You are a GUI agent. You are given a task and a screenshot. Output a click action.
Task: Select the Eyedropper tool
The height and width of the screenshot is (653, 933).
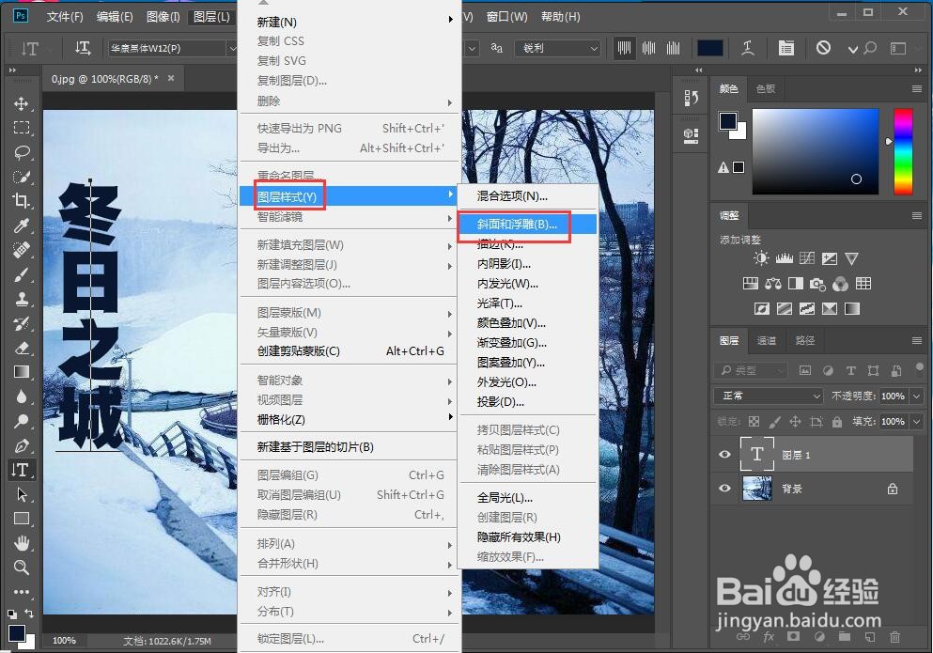23,225
